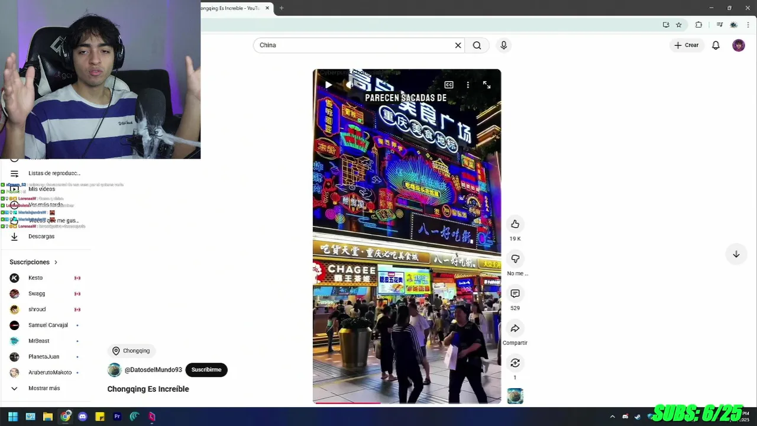
Task: Submit search with the magnifier button
Action: coord(477,45)
